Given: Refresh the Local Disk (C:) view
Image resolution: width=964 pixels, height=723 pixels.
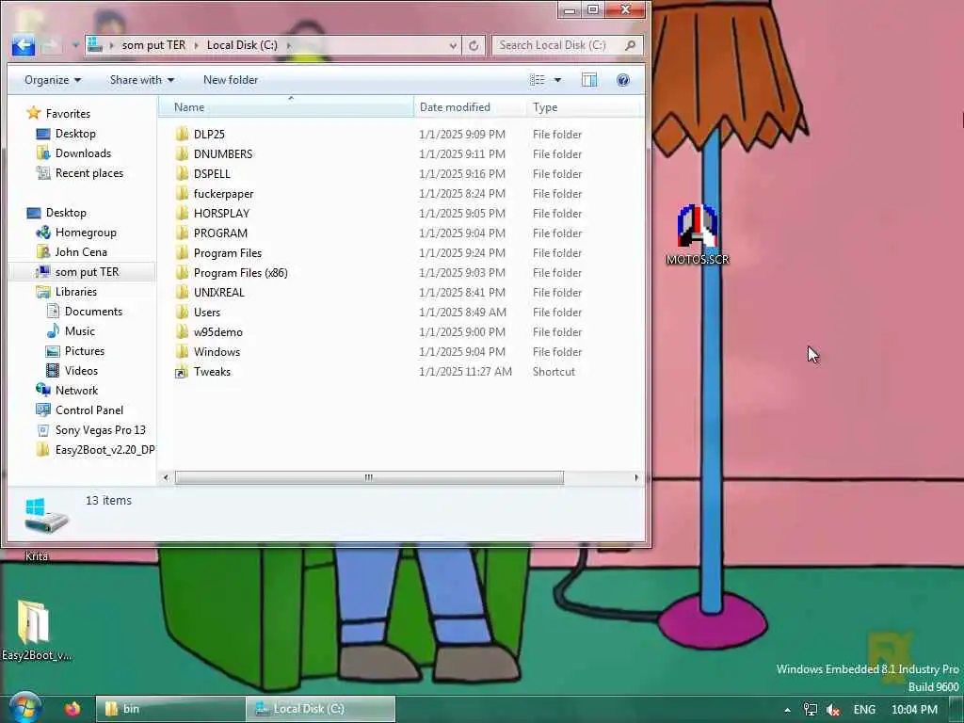Looking at the screenshot, I should [474, 45].
